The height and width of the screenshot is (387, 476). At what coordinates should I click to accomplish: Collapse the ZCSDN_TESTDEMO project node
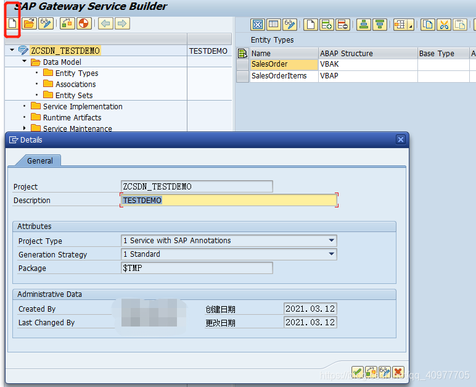[12, 50]
